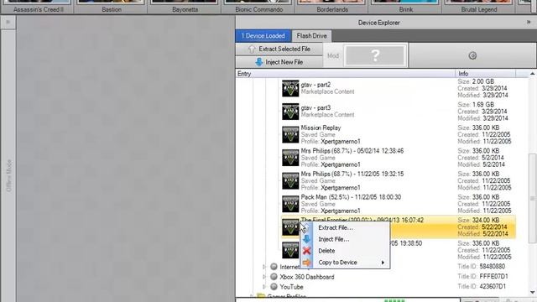Choose Delete from the context menu
Viewport: 537px width, 302px height.
click(x=345, y=251)
